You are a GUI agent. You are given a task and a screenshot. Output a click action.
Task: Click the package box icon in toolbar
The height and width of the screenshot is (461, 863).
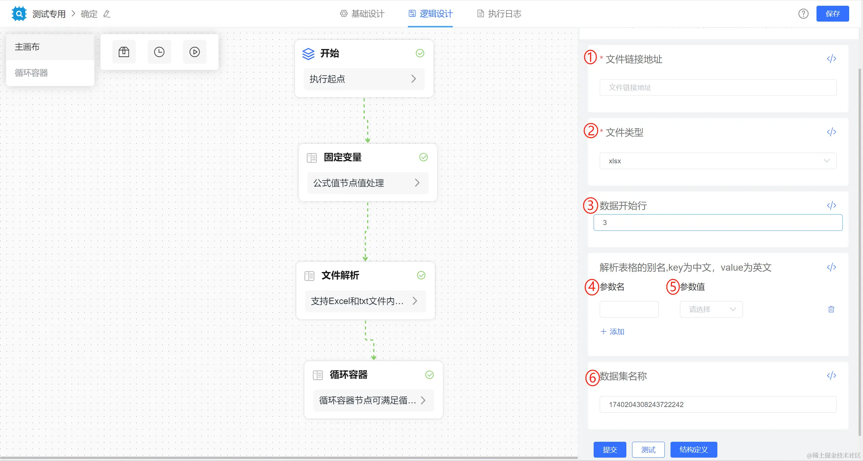[124, 52]
